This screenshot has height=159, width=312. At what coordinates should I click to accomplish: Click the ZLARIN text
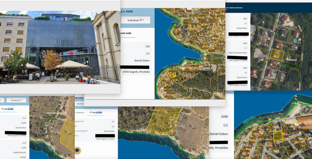(x=23, y=157)
